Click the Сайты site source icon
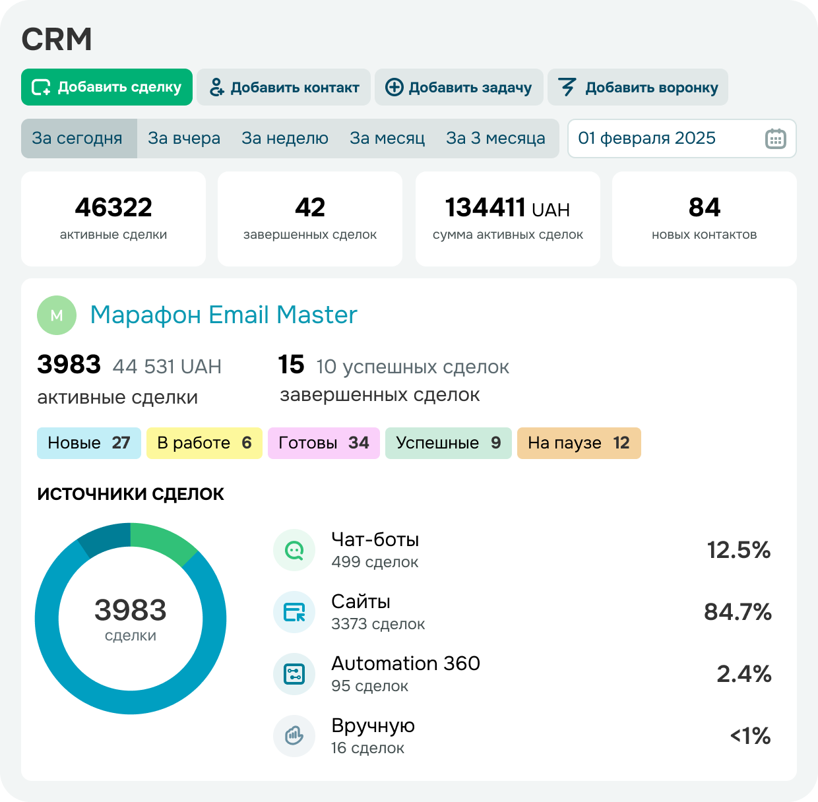Screen dimensions: 818x802 294,612
